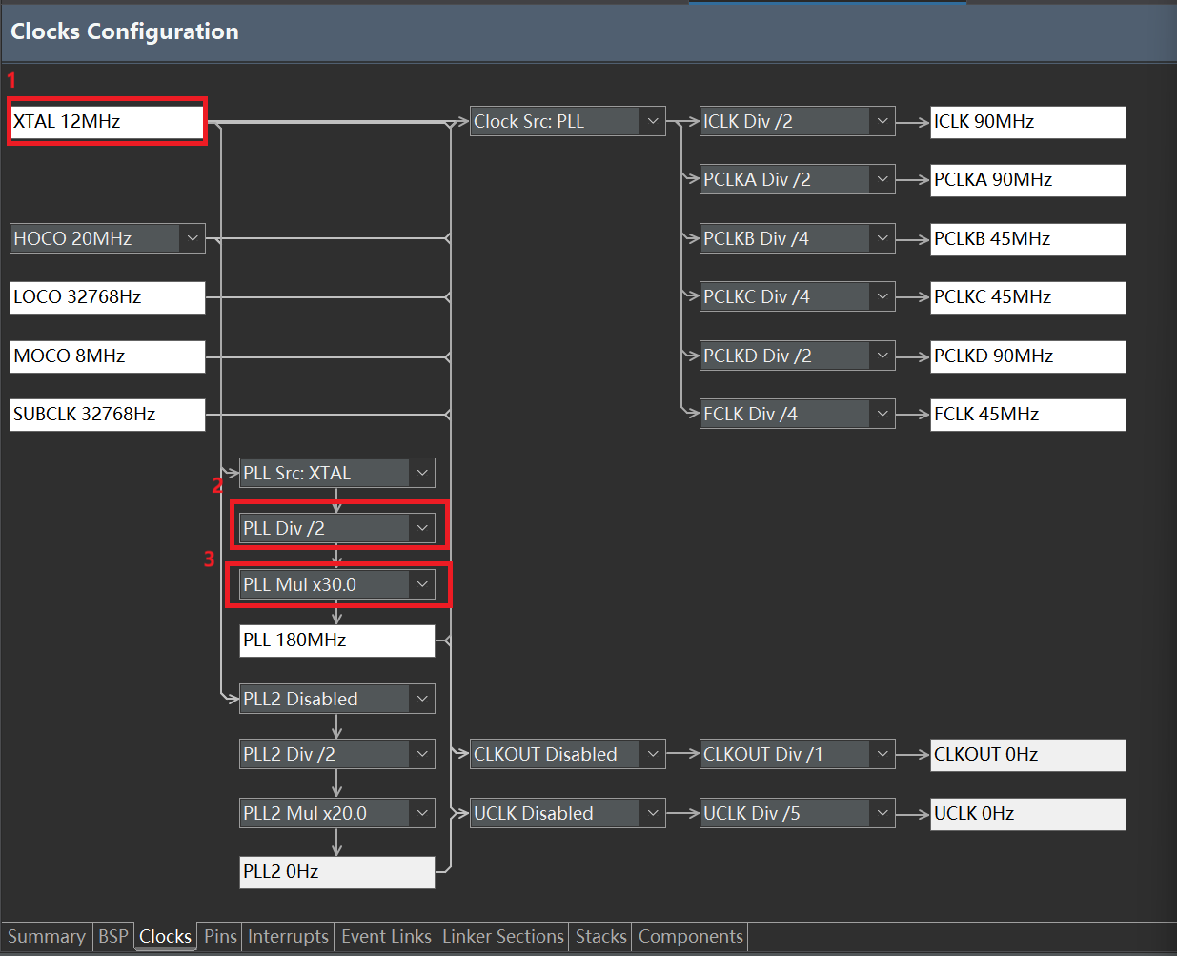1177x956 pixels.
Task: Open the Interrupts tab
Action: tap(288, 936)
